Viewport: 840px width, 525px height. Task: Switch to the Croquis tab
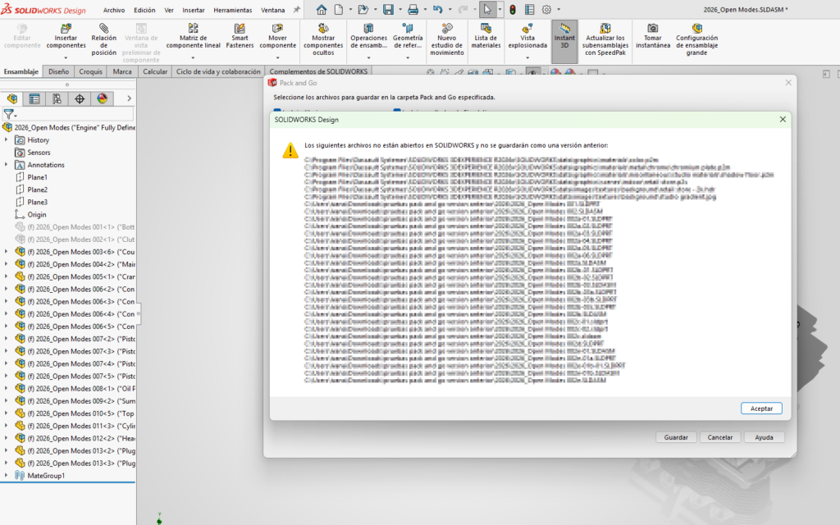pos(91,71)
